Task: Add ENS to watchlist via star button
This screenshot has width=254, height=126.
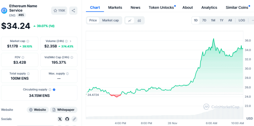Action: coord(59,11)
